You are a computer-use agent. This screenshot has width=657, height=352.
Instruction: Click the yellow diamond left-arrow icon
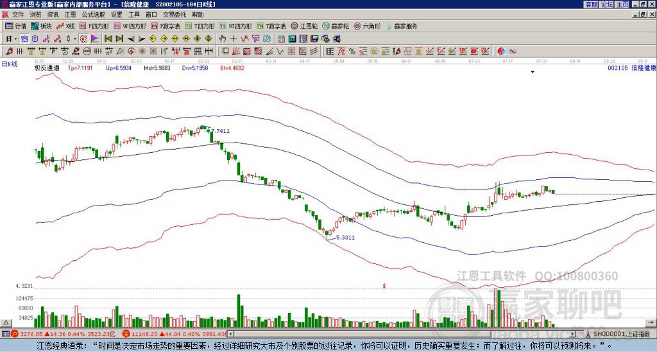153,39
